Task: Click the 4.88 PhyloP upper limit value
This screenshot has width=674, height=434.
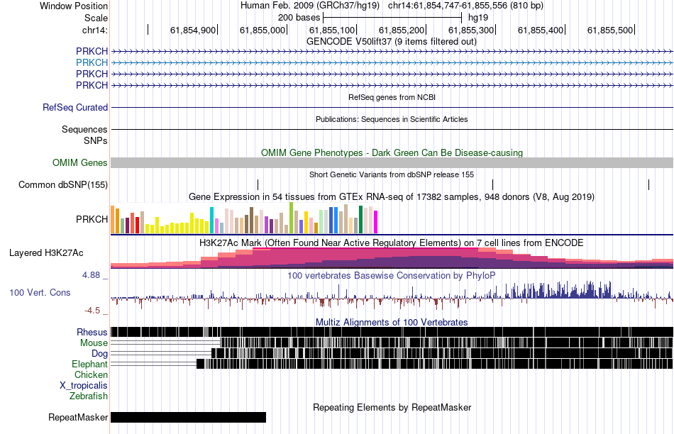Action: pyautogui.click(x=91, y=275)
